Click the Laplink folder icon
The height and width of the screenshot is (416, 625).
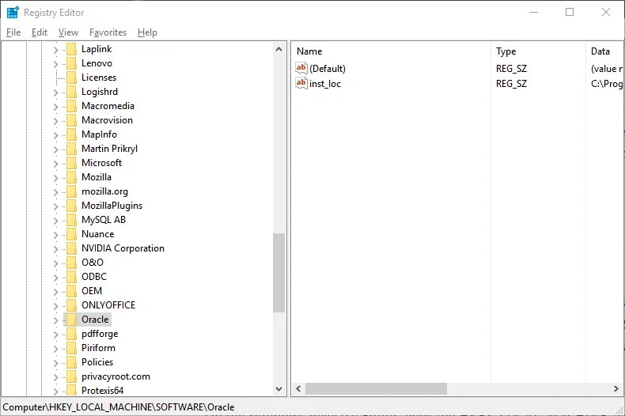(x=71, y=49)
